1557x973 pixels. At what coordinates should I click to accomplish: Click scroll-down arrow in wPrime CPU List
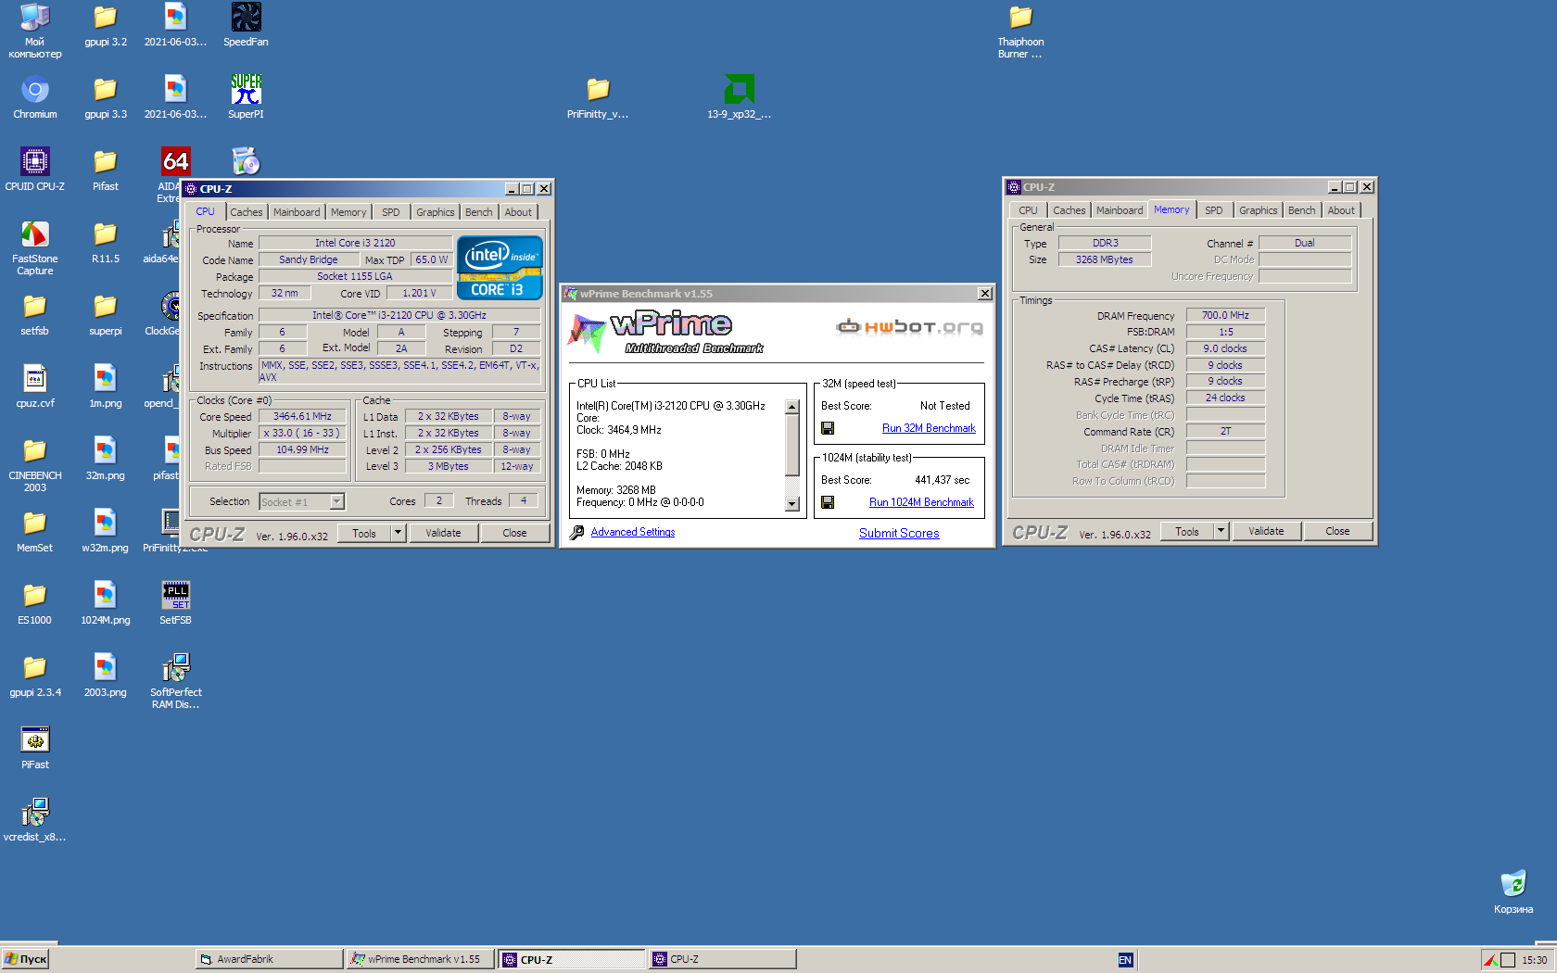[791, 504]
